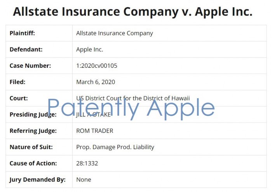The height and width of the screenshot is (192, 272).
Task: Open the US District Court of Hawaii entry
Action: [133, 98]
